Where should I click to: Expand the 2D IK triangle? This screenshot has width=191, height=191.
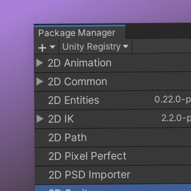40,119
